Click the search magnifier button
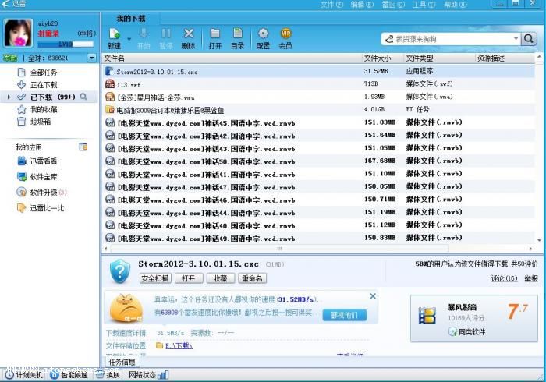This screenshot has width=546, height=382. tap(530, 38)
